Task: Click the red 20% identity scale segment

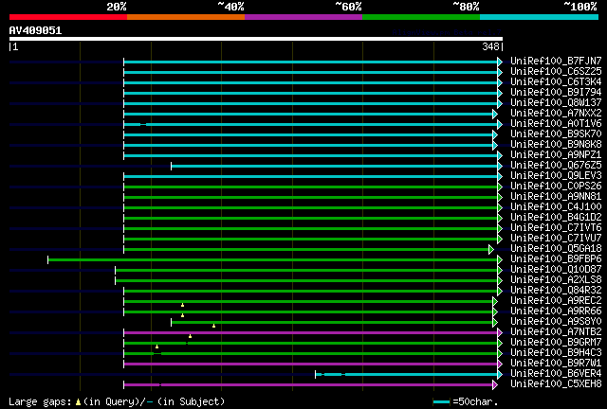Action: [68, 17]
